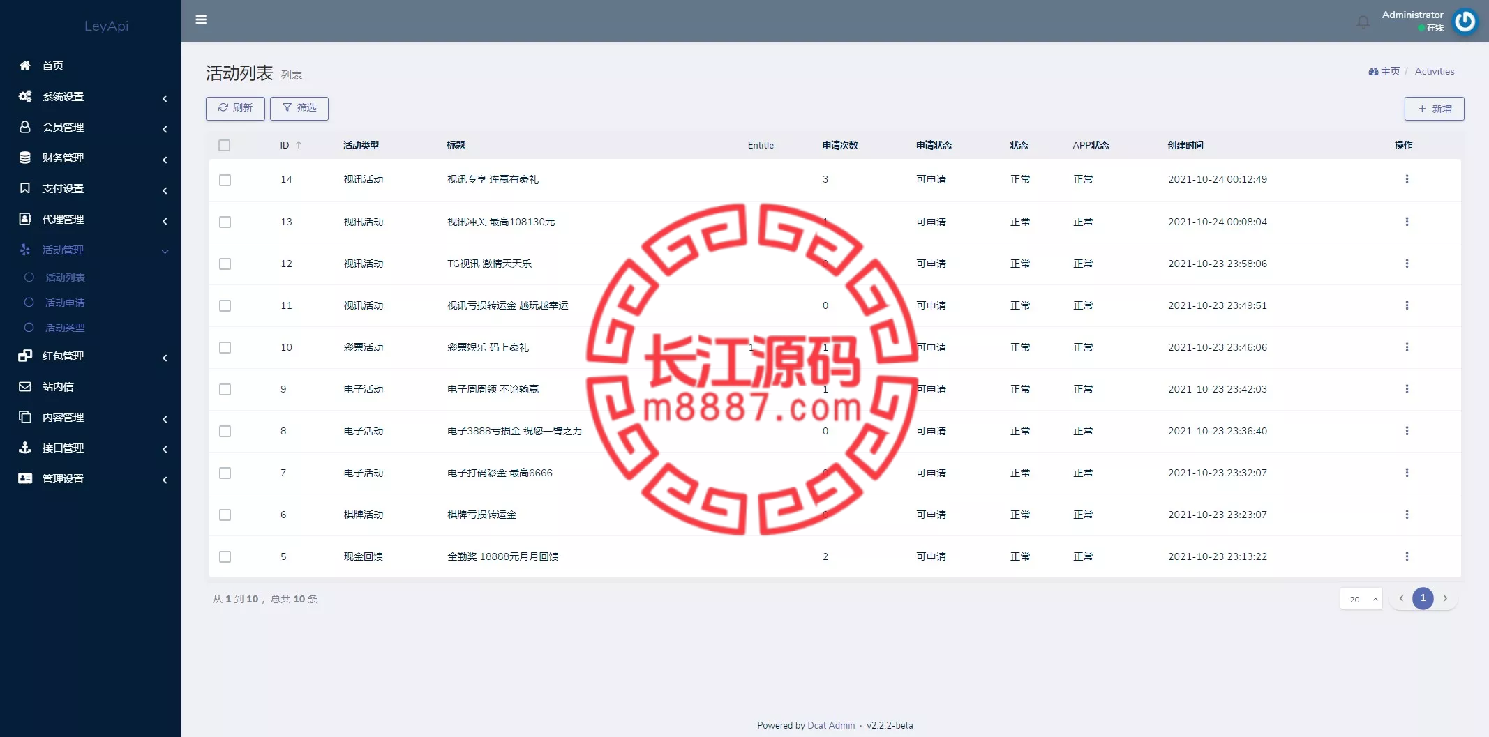Open actions menu for row ID 13
Screen dimensions: 1489x737
click(x=1407, y=222)
